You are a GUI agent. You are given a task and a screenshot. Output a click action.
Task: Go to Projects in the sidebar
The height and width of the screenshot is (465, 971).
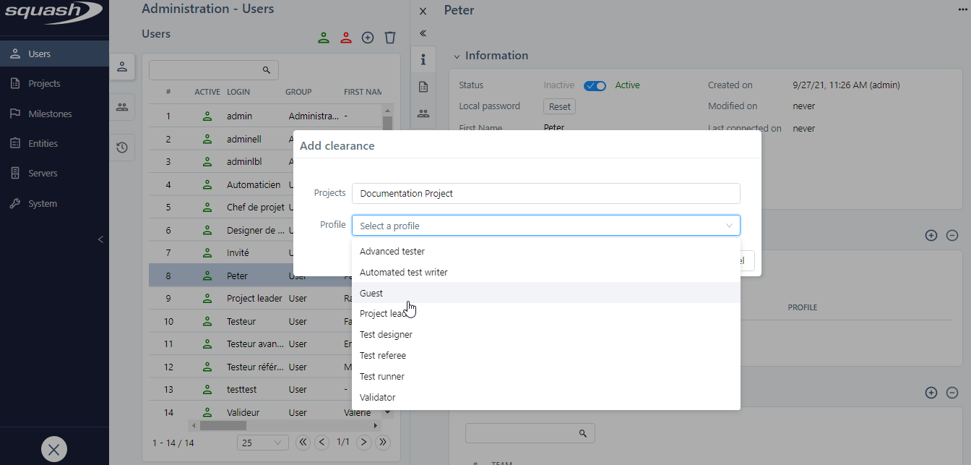click(x=44, y=84)
